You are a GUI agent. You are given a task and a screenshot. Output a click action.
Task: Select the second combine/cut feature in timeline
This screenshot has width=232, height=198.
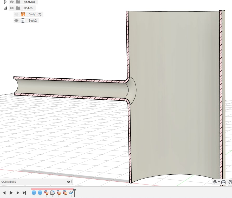coord(59,193)
